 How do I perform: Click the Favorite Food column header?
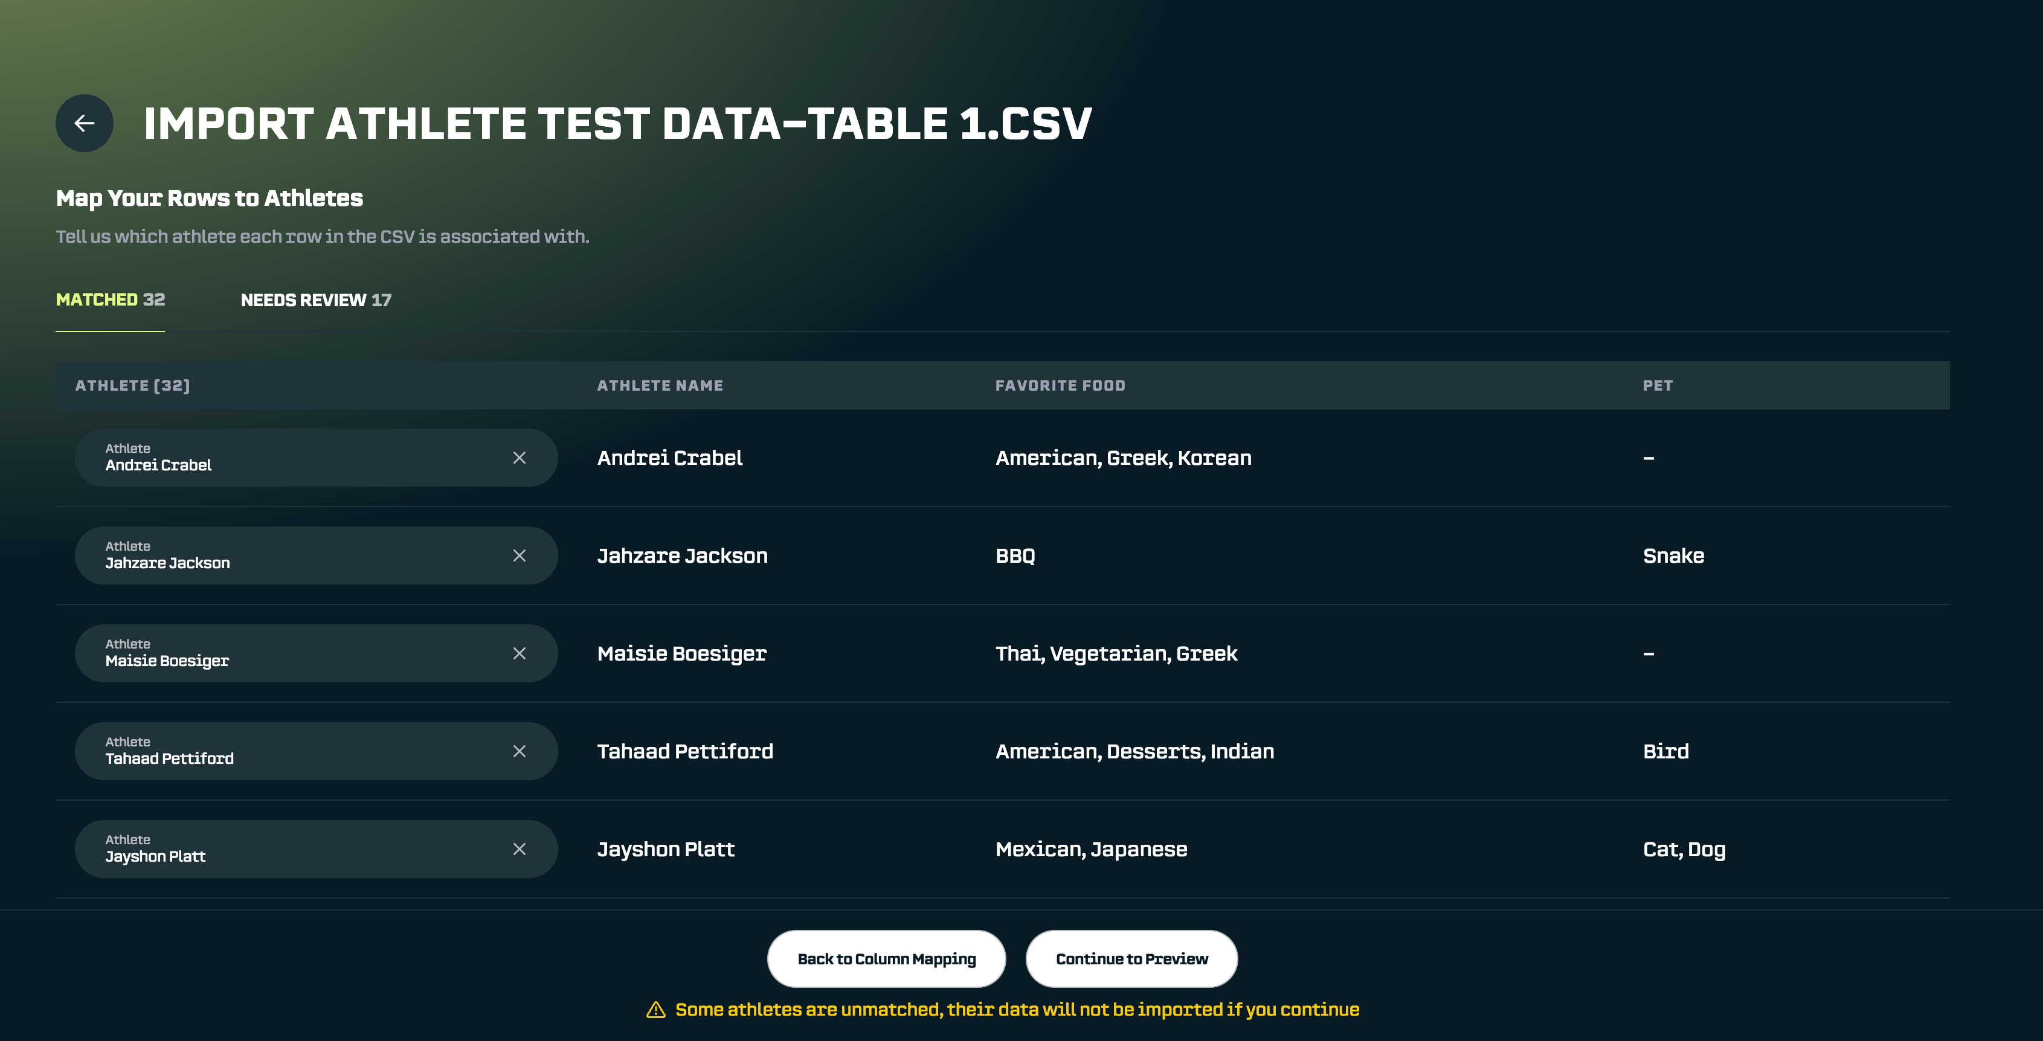pyautogui.click(x=1060, y=385)
